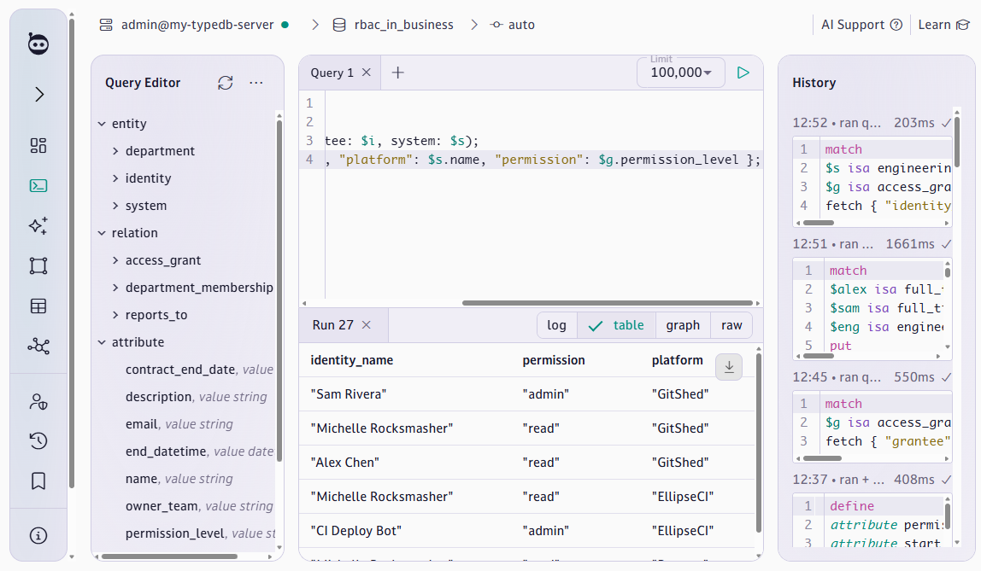
Task: Click the auto transaction mode label
Action: pos(521,25)
